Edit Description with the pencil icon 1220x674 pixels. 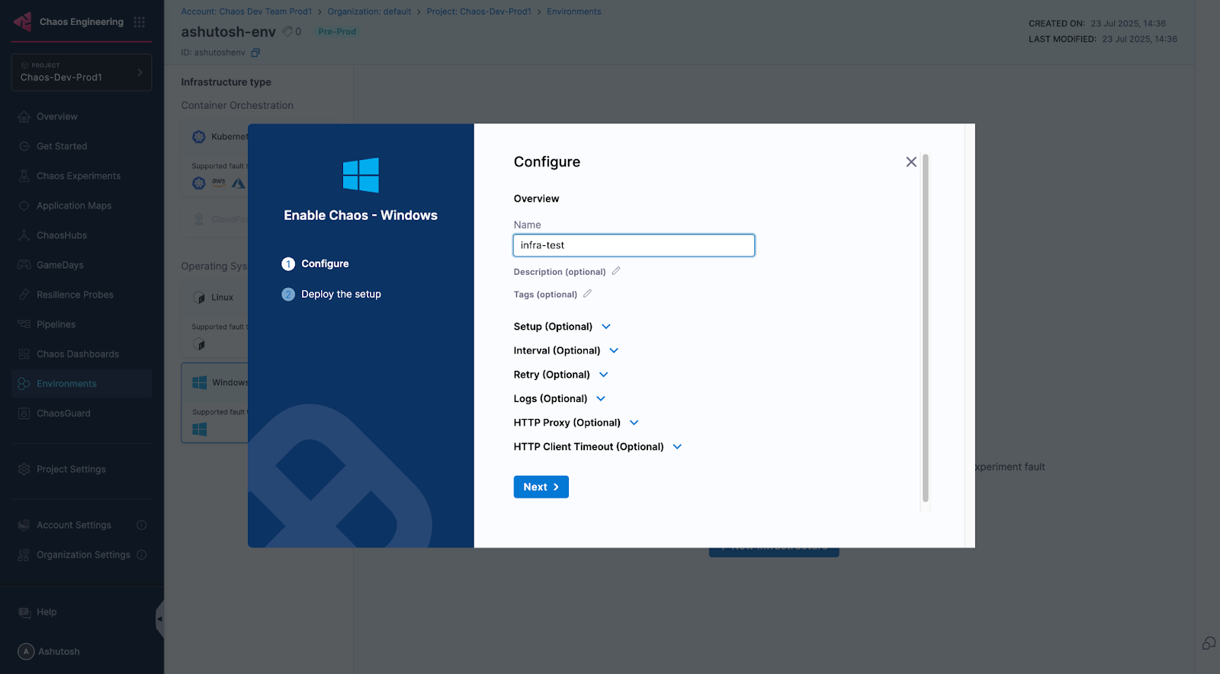click(616, 271)
